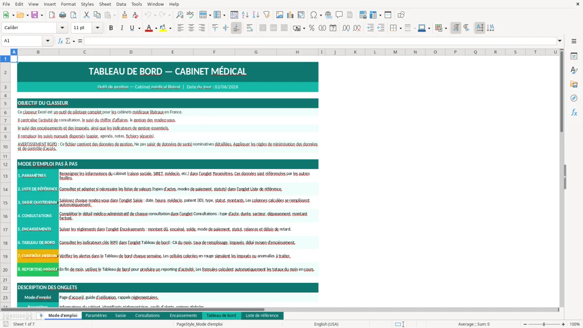This screenshot has height=328, width=583.
Task: Click the Clear Direct Formatting icon
Action: pyautogui.click(x=135, y=15)
